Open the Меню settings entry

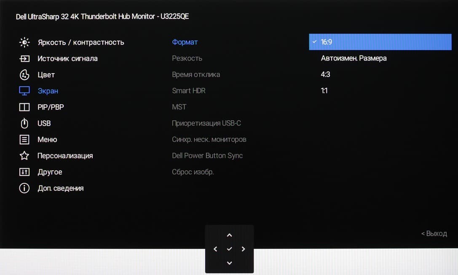click(x=47, y=140)
